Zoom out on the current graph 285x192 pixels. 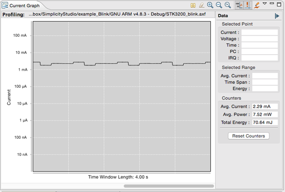(218, 5)
